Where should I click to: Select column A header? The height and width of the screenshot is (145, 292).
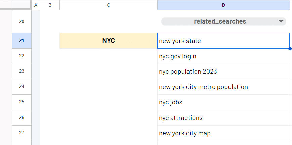click(36, 5)
